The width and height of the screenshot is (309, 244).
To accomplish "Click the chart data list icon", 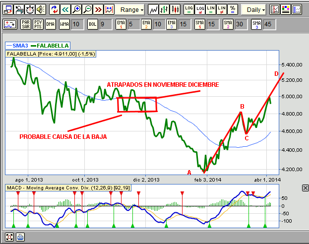I will [297, 9].
